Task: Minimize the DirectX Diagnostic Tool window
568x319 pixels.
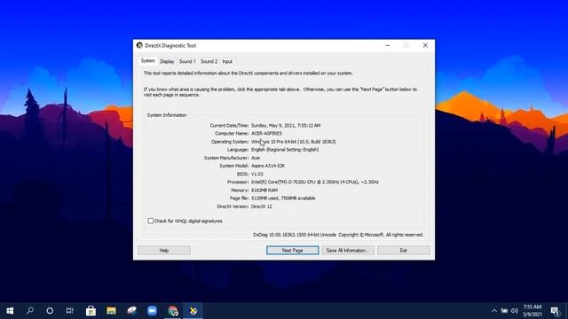Action: pos(388,45)
